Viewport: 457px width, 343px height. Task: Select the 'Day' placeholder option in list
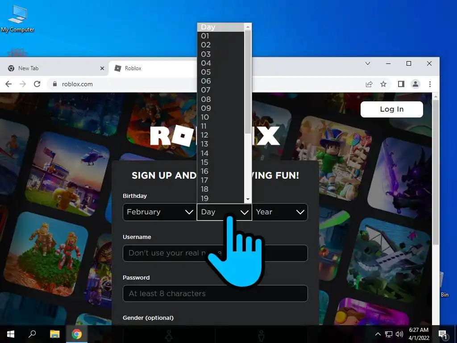[220, 27]
